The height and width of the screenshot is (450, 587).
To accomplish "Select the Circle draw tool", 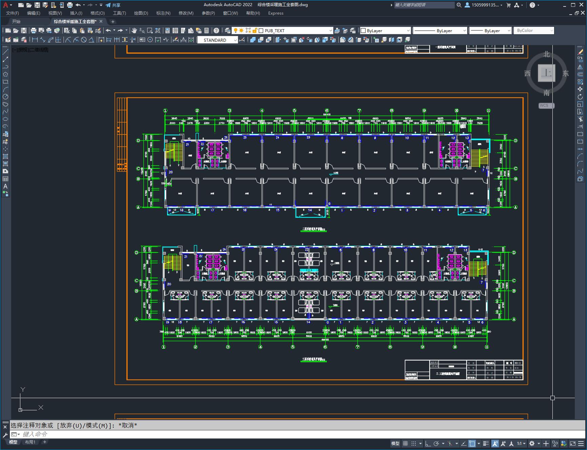I will (5, 97).
